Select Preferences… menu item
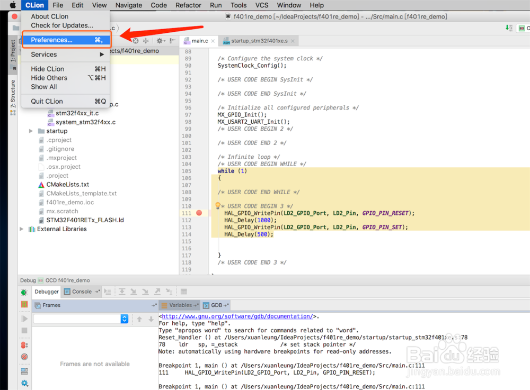This screenshot has height=390, width=530. 67,40
